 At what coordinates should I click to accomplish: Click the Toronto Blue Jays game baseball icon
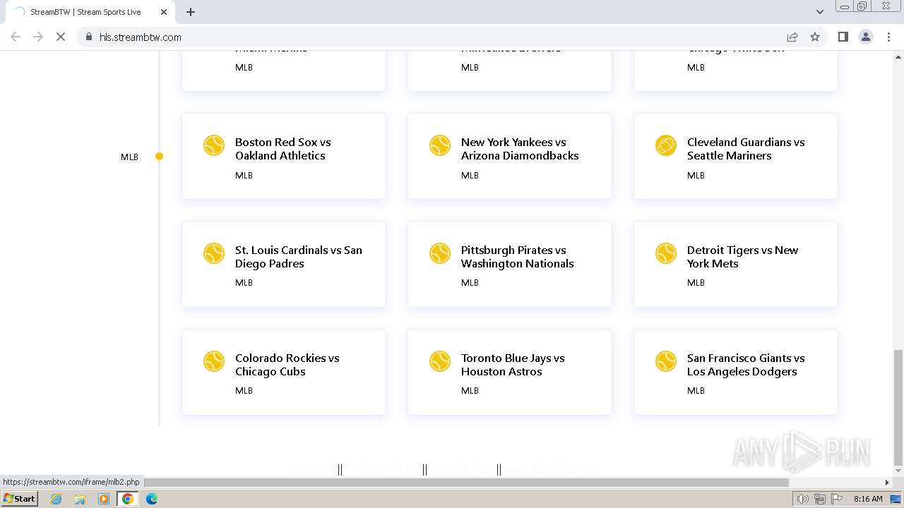pyautogui.click(x=440, y=361)
